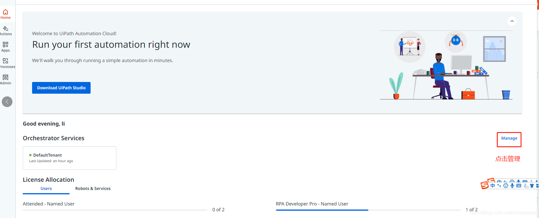Collapse the welcome banner chevron
539x218 pixels.
(512, 21)
